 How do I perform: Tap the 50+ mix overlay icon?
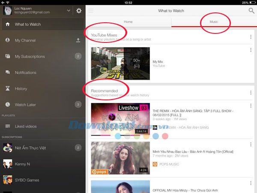click(x=137, y=63)
